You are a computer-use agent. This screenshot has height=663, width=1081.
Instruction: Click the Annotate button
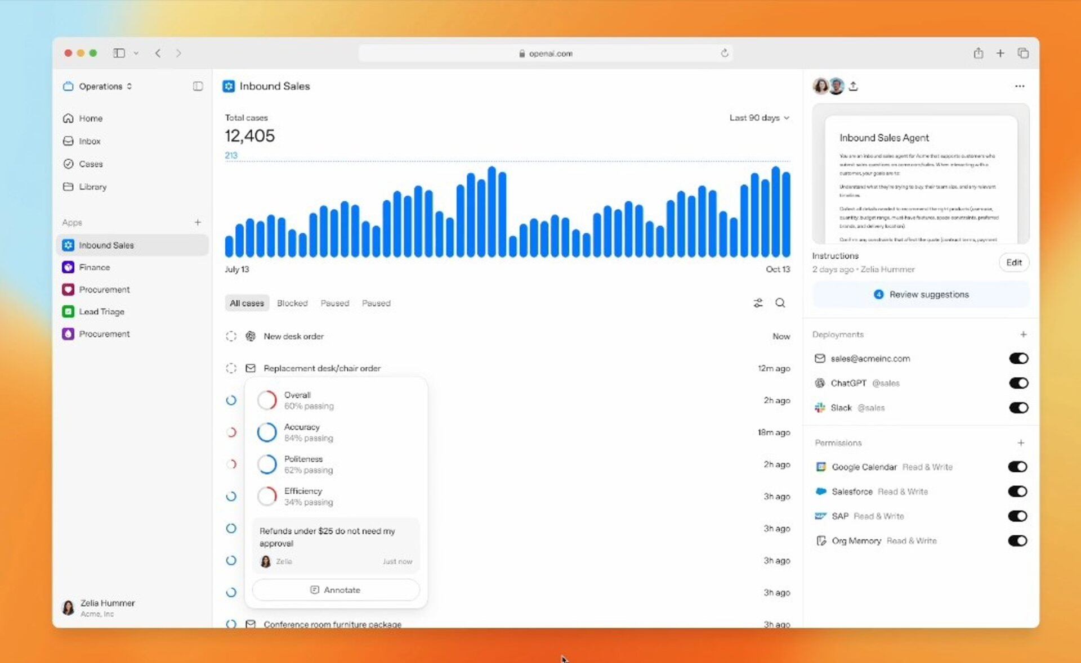(x=336, y=590)
